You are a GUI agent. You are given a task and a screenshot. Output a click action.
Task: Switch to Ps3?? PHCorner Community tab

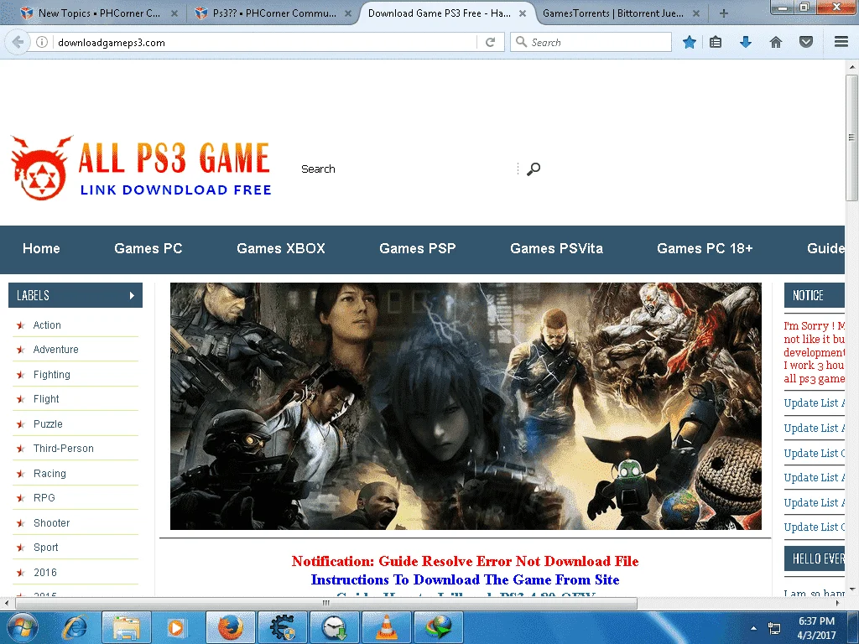point(274,13)
